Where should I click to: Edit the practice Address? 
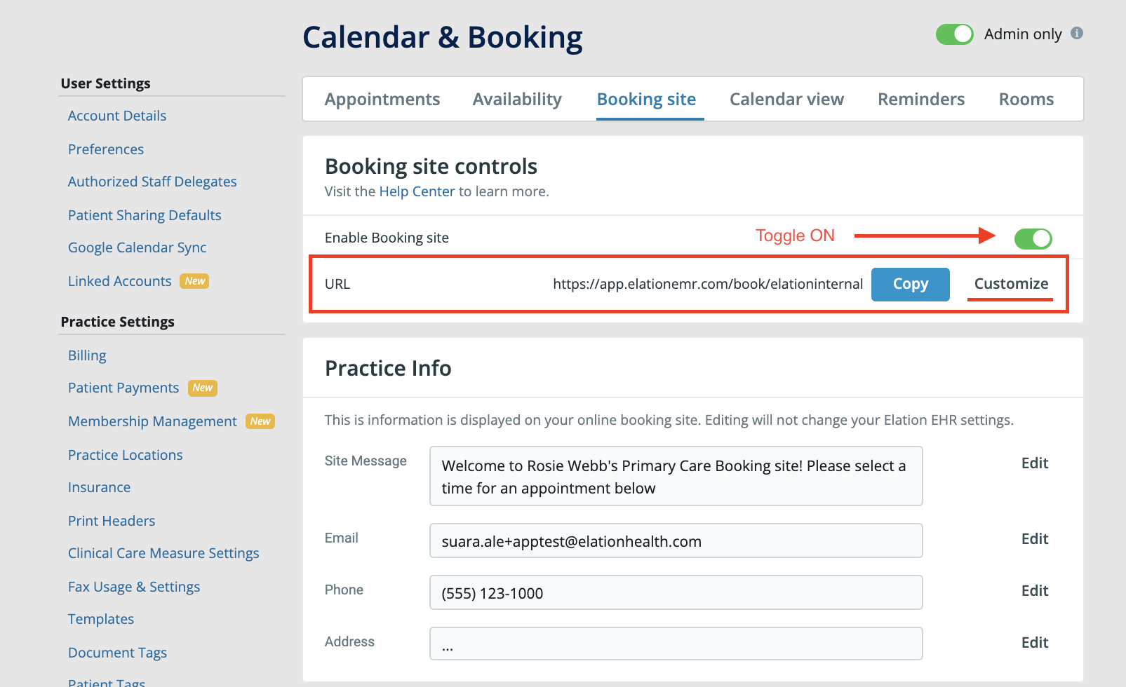(x=1034, y=641)
